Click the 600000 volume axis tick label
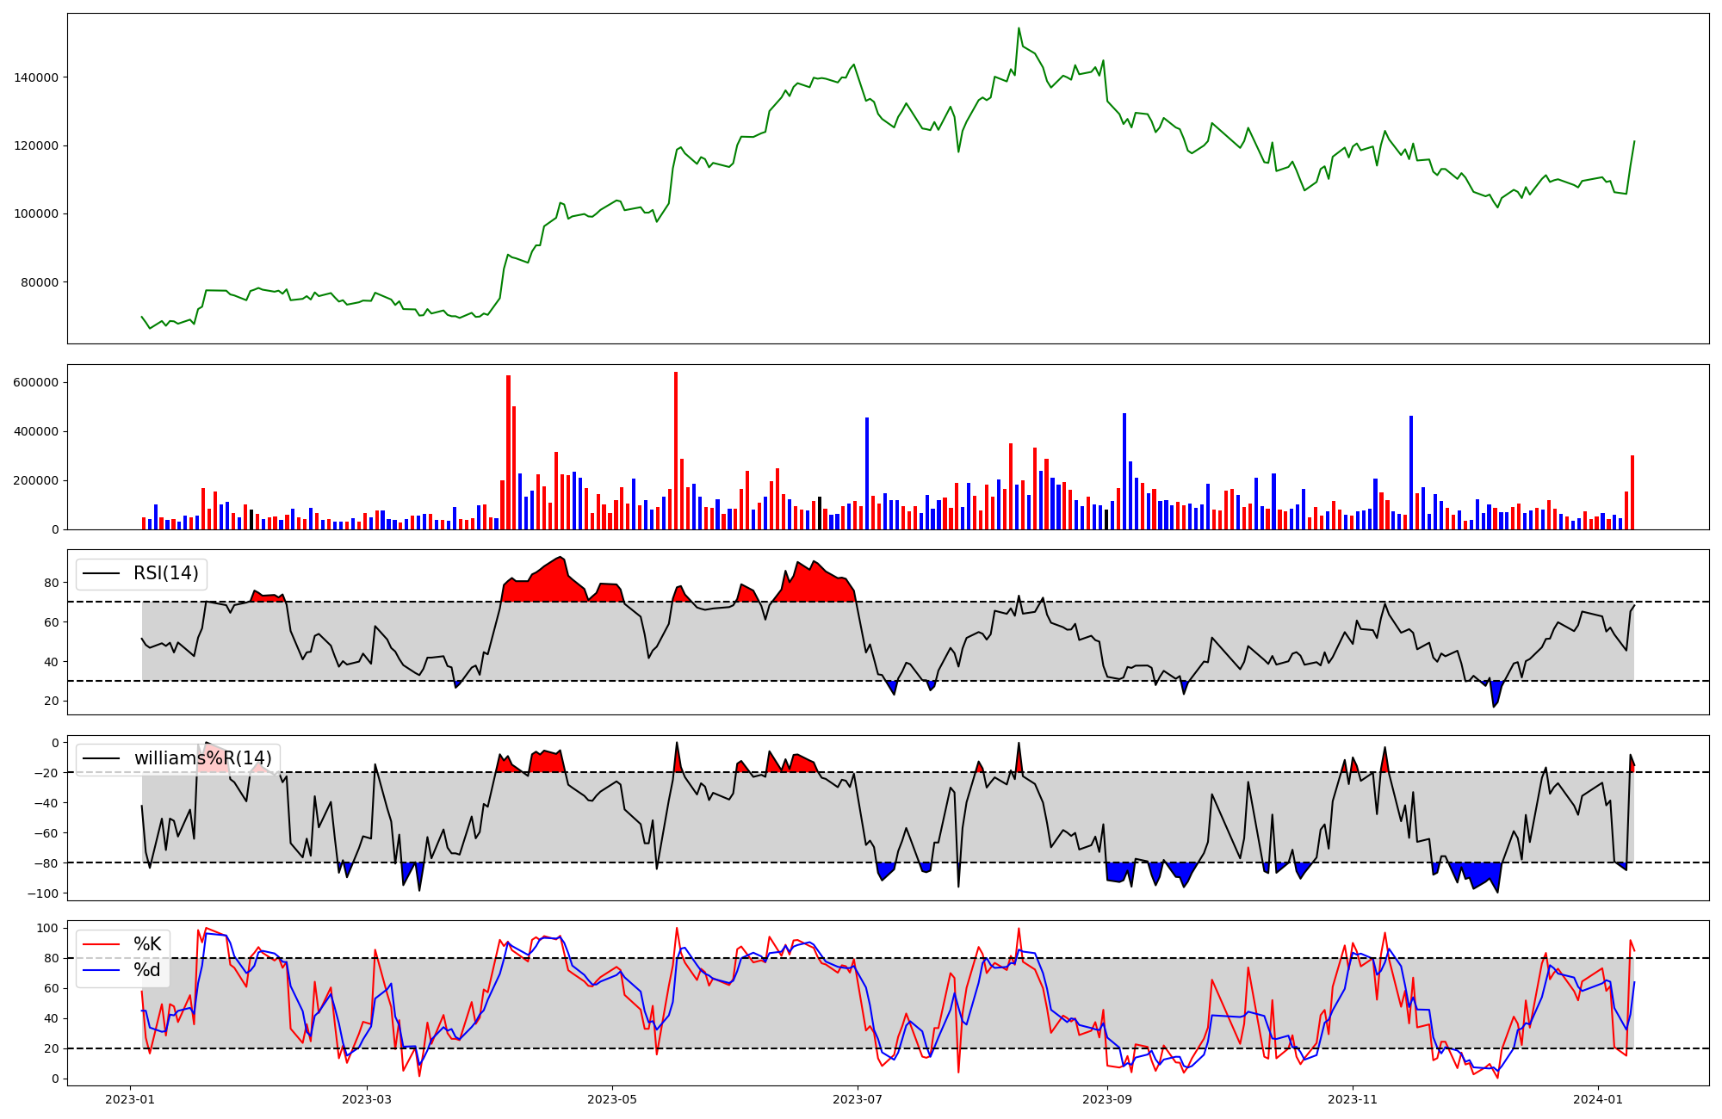The image size is (1722, 1119). point(35,382)
